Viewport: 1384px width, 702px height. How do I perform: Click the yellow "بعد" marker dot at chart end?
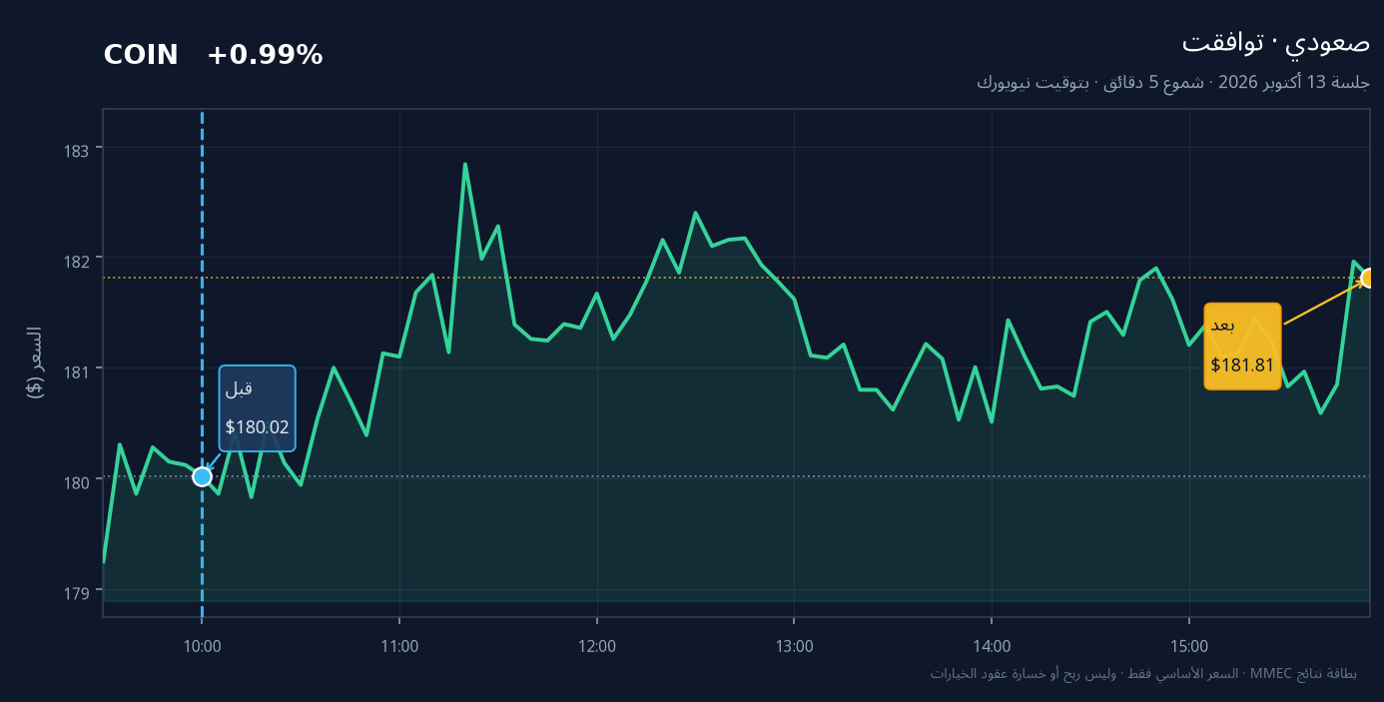pos(1369,278)
